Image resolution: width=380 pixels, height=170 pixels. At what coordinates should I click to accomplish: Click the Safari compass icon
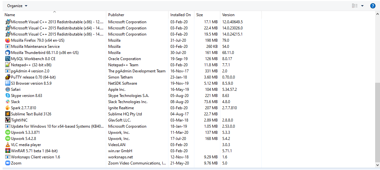pyautogui.click(x=8, y=90)
